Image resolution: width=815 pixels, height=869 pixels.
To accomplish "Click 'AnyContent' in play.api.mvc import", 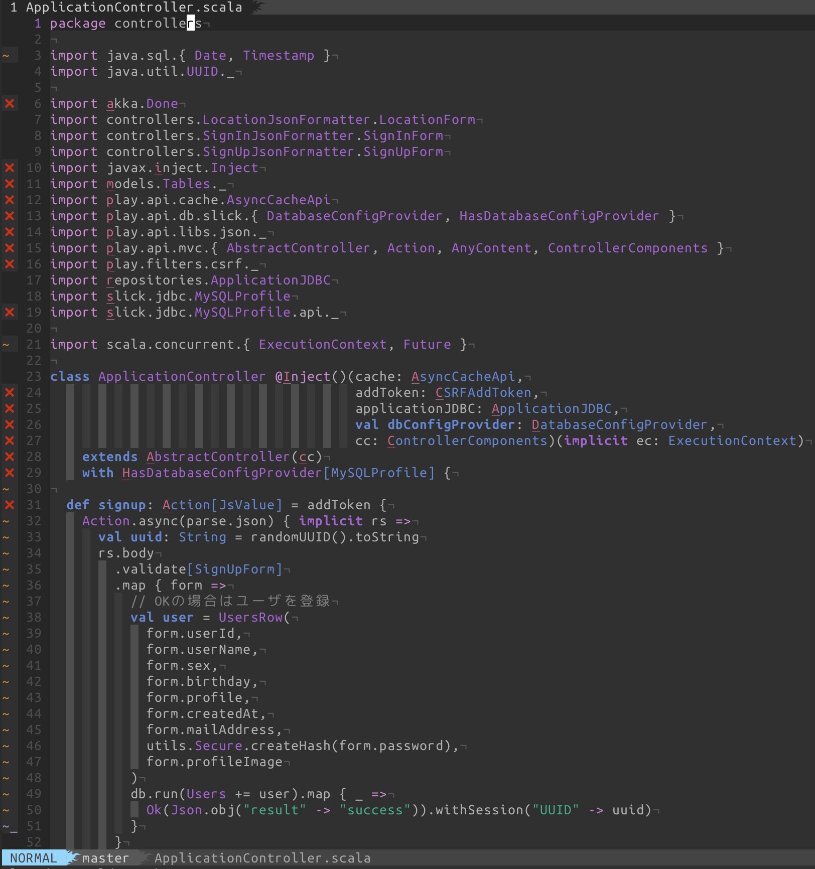I will tap(491, 248).
